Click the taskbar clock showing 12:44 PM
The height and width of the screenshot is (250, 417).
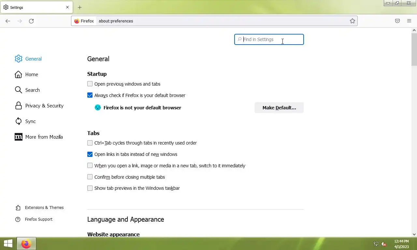click(401, 241)
